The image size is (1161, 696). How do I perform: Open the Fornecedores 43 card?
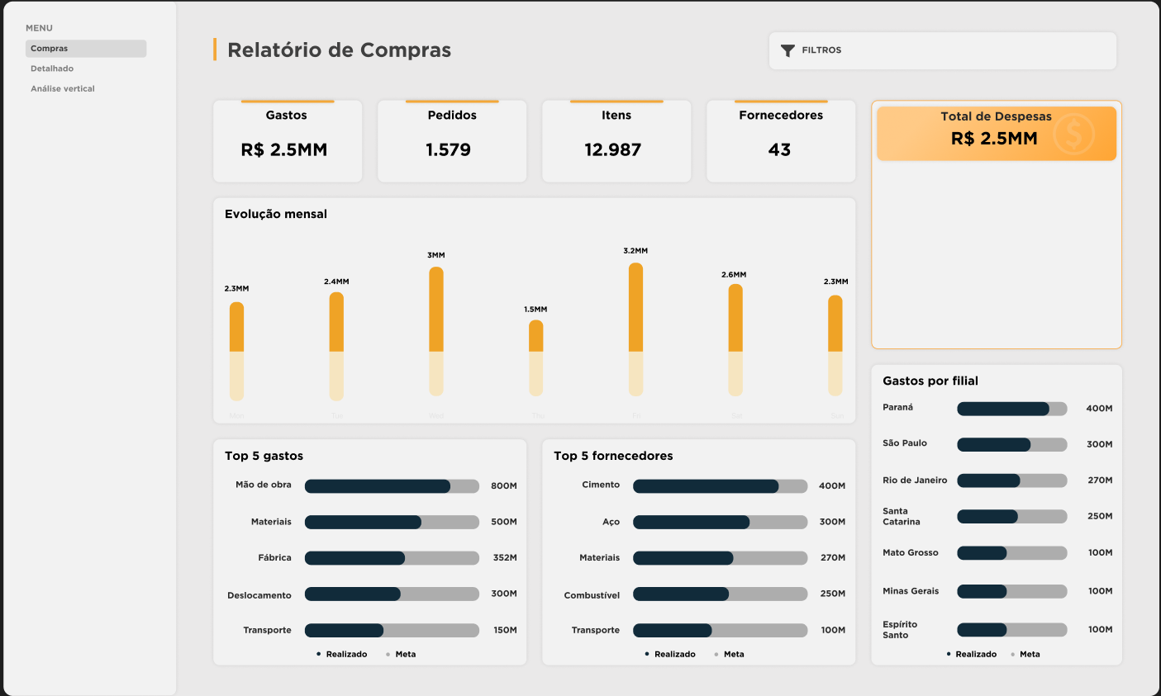[780, 141]
